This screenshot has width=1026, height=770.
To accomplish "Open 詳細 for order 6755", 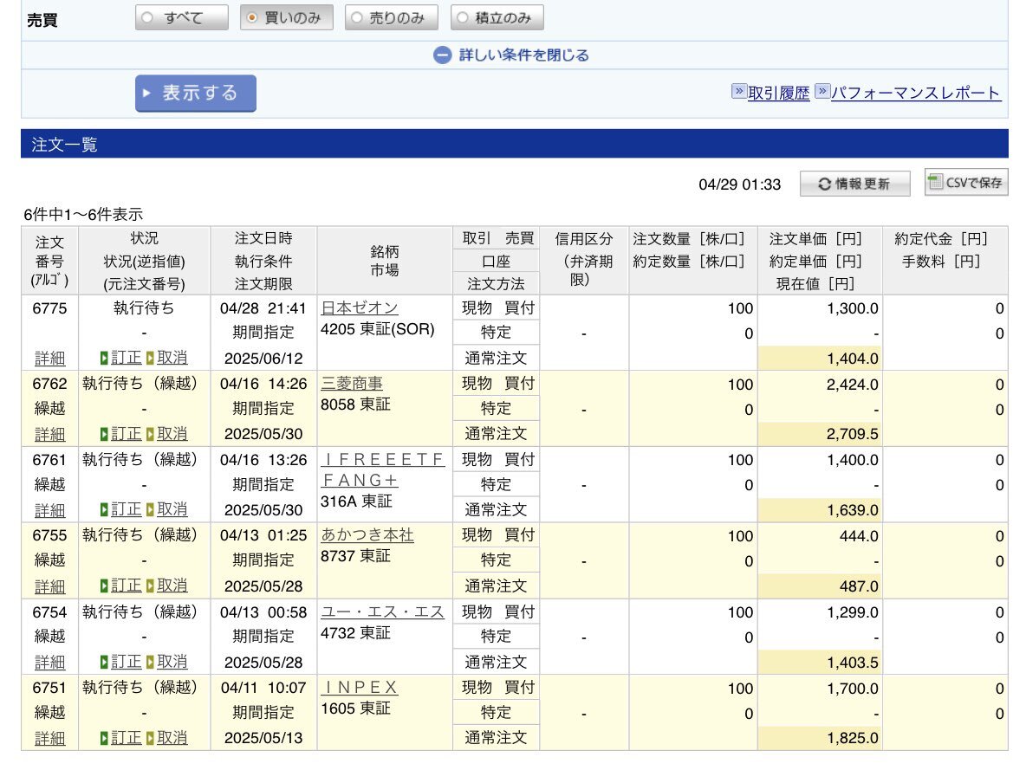I will point(49,586).
